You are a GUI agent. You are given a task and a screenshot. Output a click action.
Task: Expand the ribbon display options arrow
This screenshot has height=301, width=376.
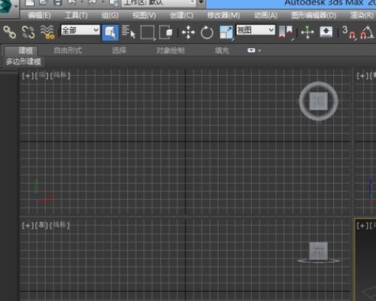pos(259,51)
